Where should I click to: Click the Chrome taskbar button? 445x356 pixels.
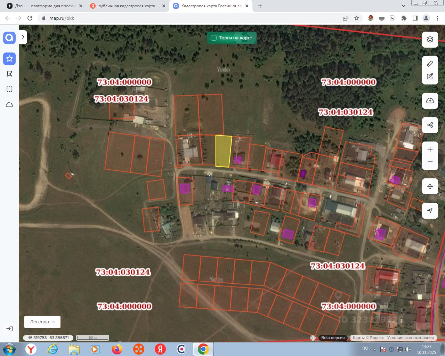(203, 349)
